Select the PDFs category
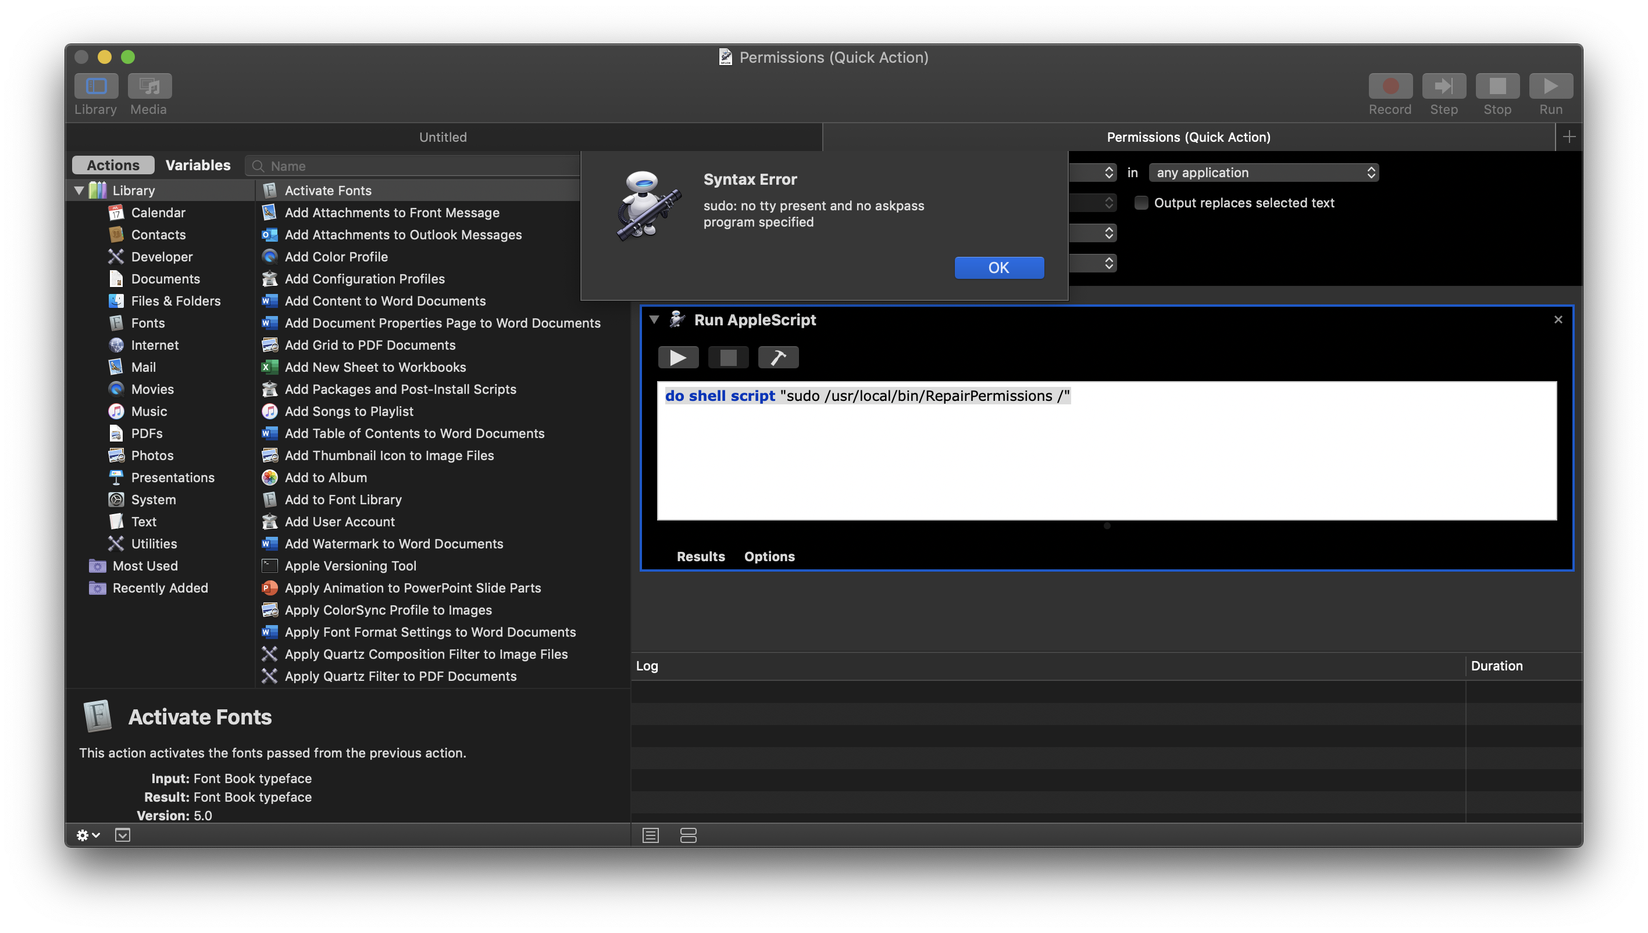Viewport: 1648px width, 933px height. [146, 433]
